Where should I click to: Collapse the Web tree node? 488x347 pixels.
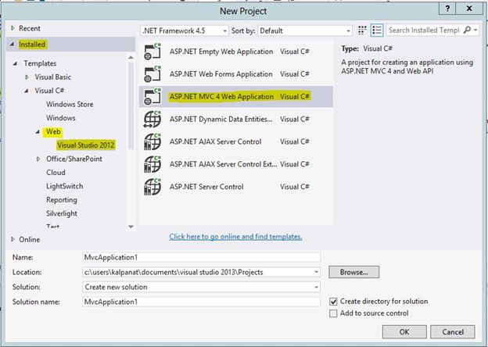38,132
